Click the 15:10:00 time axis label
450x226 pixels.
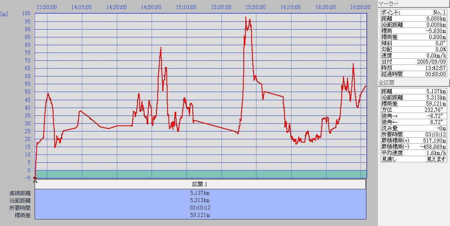click(186, 7)
